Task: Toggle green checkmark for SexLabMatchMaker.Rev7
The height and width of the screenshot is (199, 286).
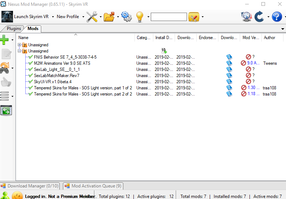Action: point(31,75)
